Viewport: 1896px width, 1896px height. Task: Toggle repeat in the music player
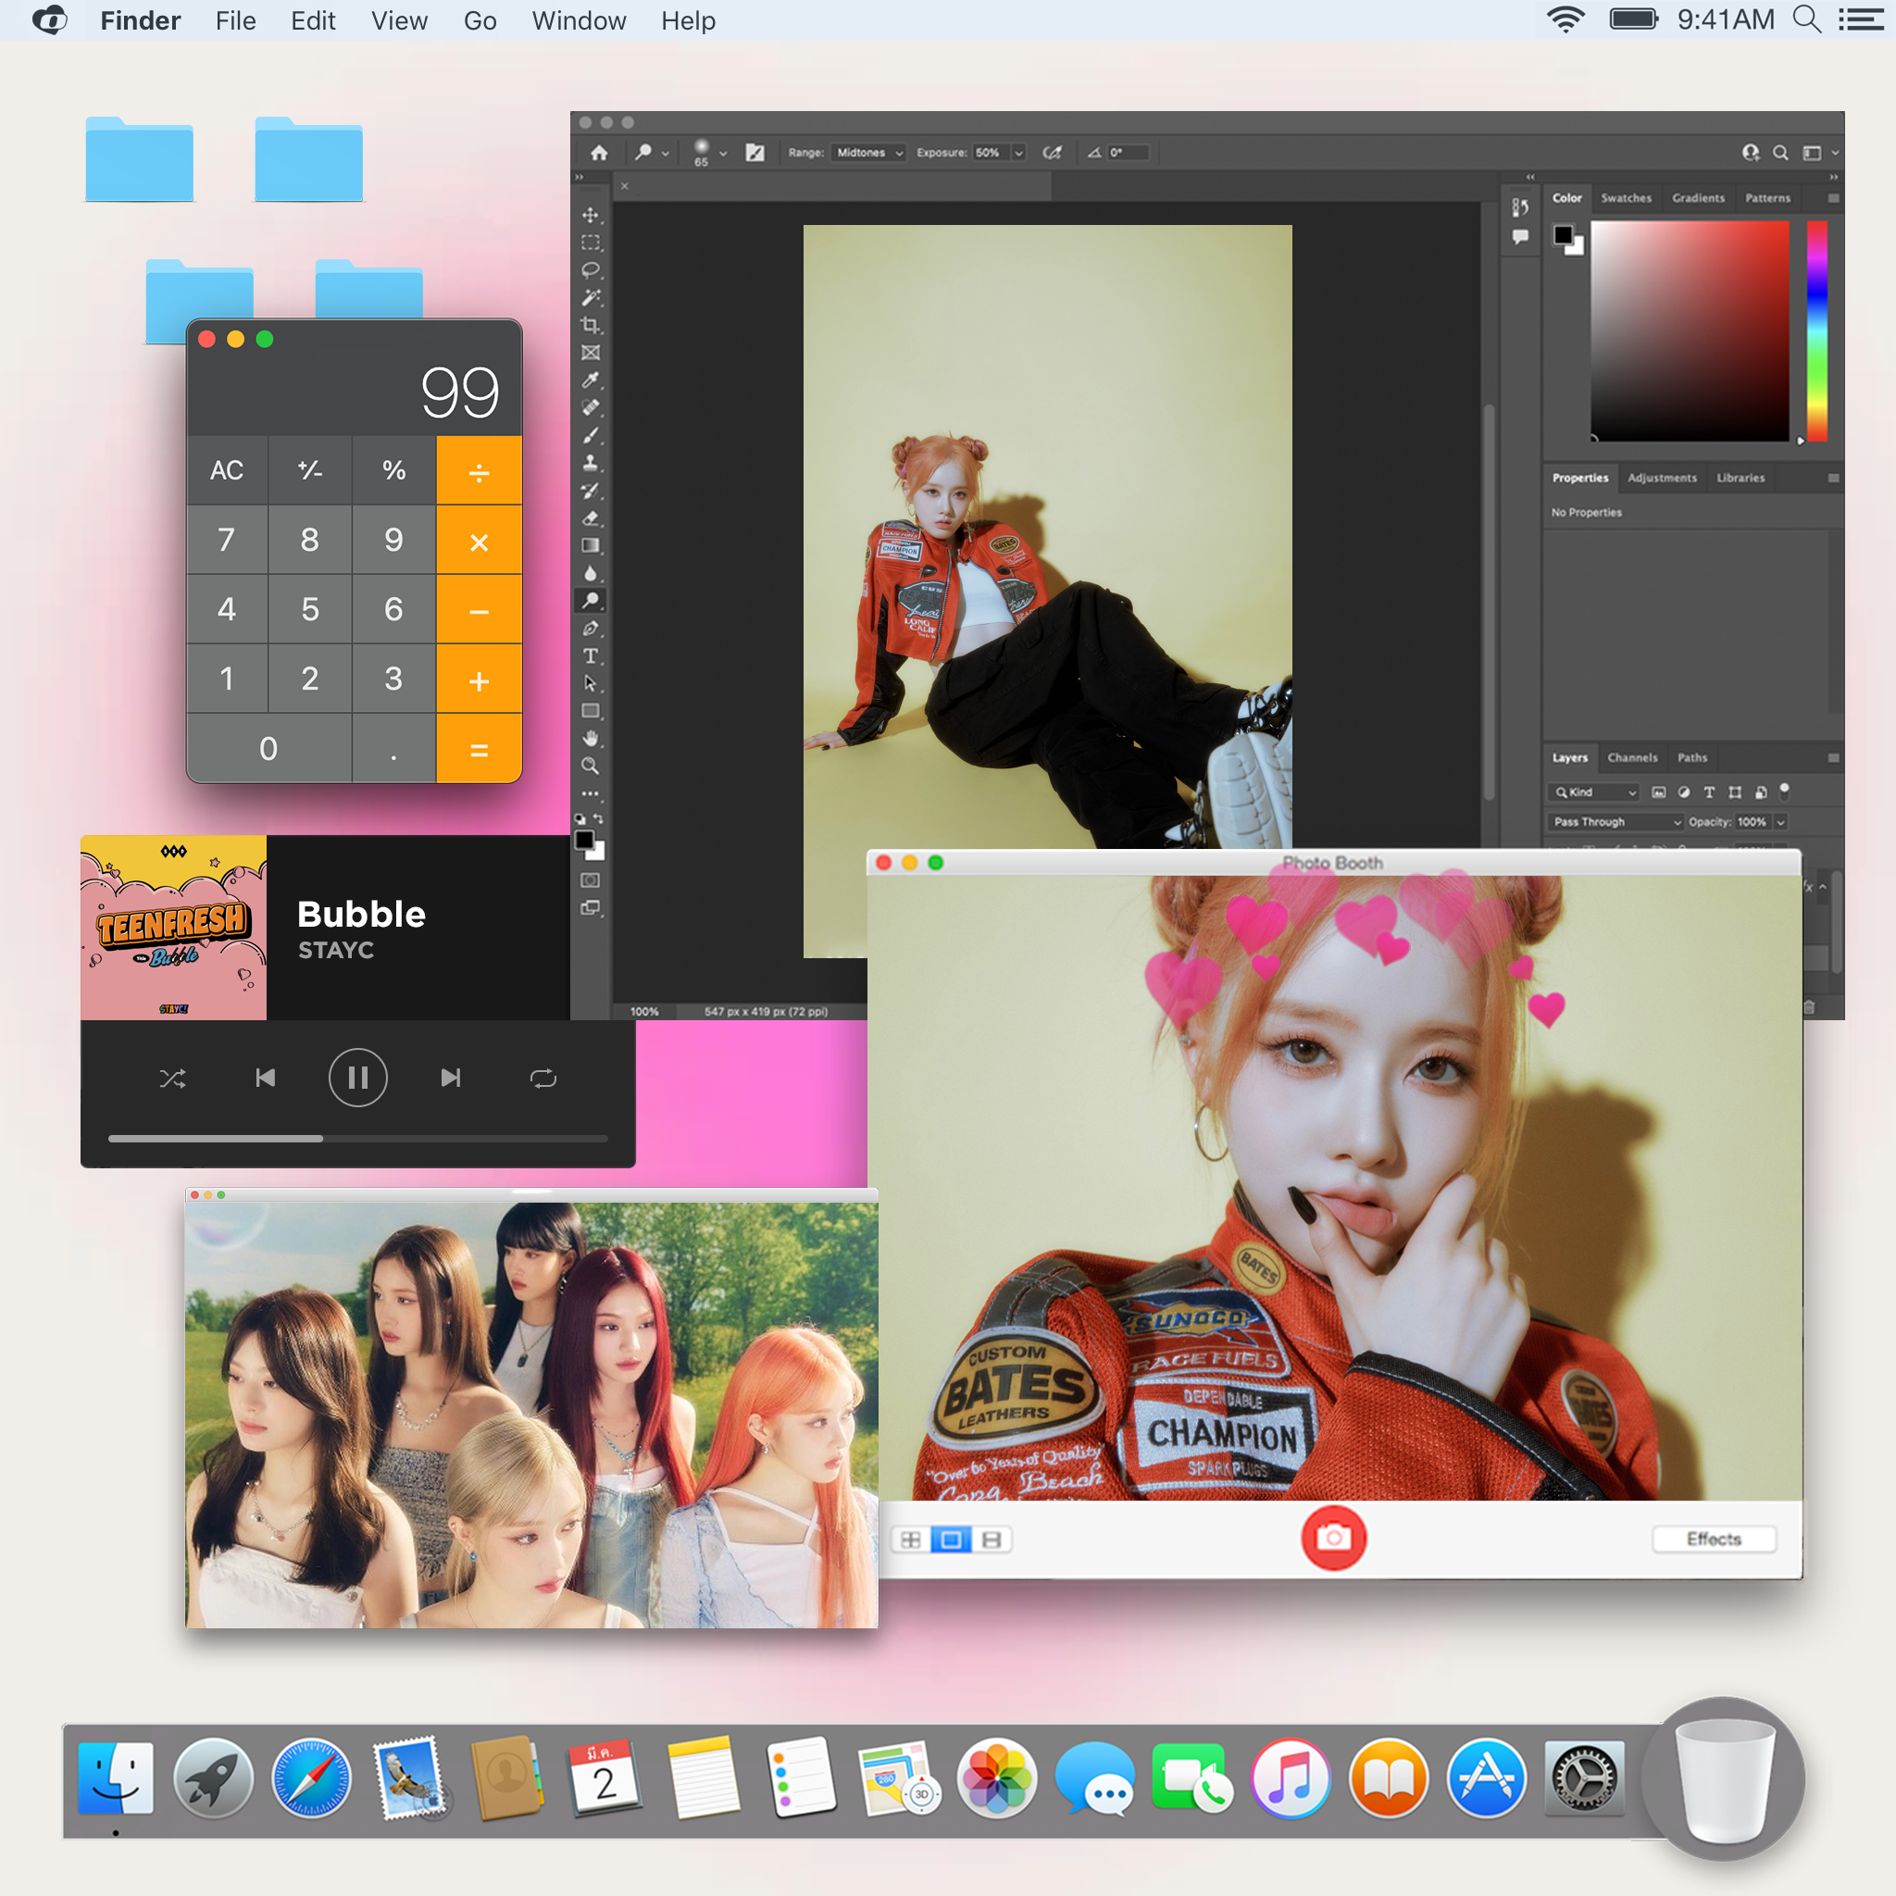(543, 1079)
